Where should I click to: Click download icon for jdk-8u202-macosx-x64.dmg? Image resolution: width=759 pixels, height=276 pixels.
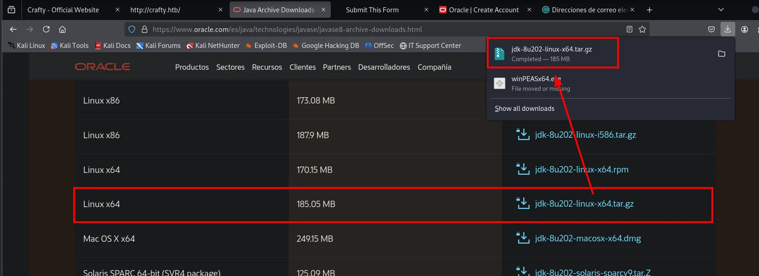(x=523, y=238)
